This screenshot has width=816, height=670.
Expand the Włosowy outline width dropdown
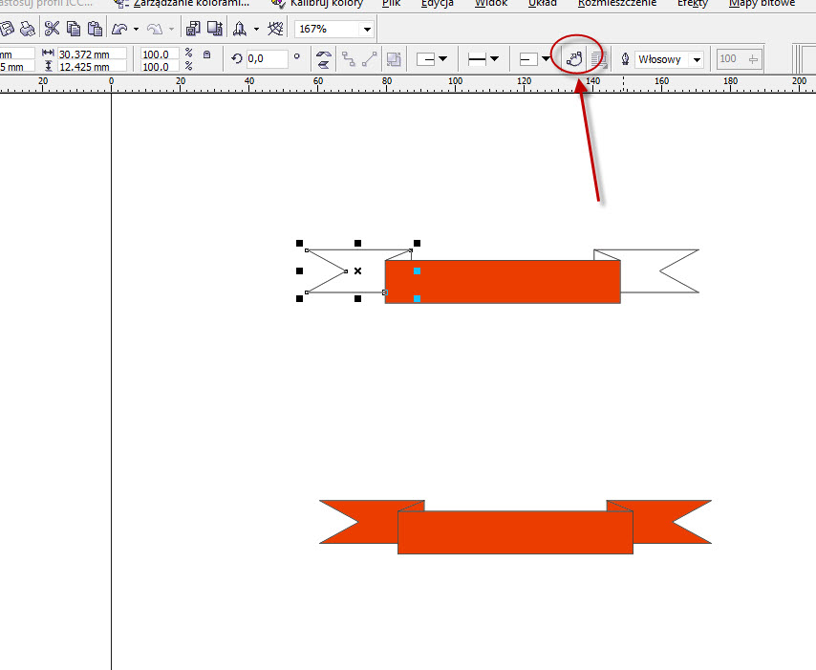coord(696,59)
